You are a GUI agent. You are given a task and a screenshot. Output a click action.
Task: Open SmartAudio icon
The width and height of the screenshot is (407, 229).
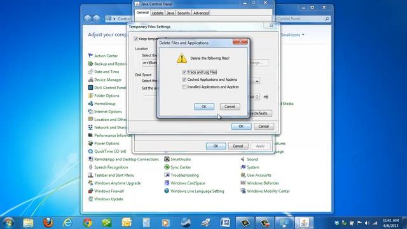167,159
